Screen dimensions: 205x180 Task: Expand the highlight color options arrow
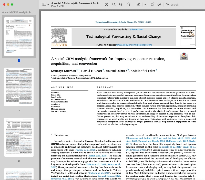tap(145, 5)
